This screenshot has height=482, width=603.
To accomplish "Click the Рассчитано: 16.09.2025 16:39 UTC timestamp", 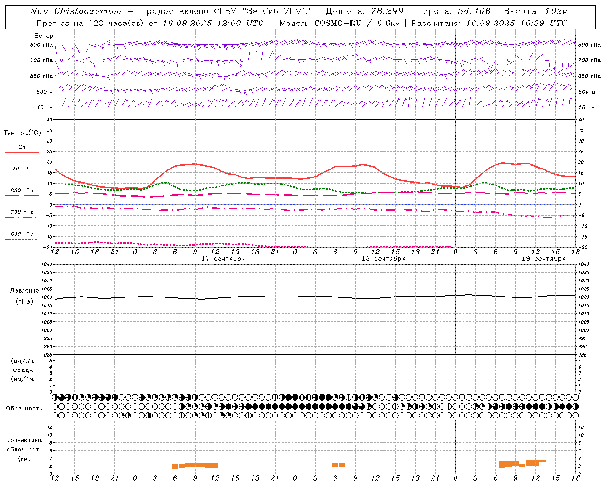I will click(489, 23).
